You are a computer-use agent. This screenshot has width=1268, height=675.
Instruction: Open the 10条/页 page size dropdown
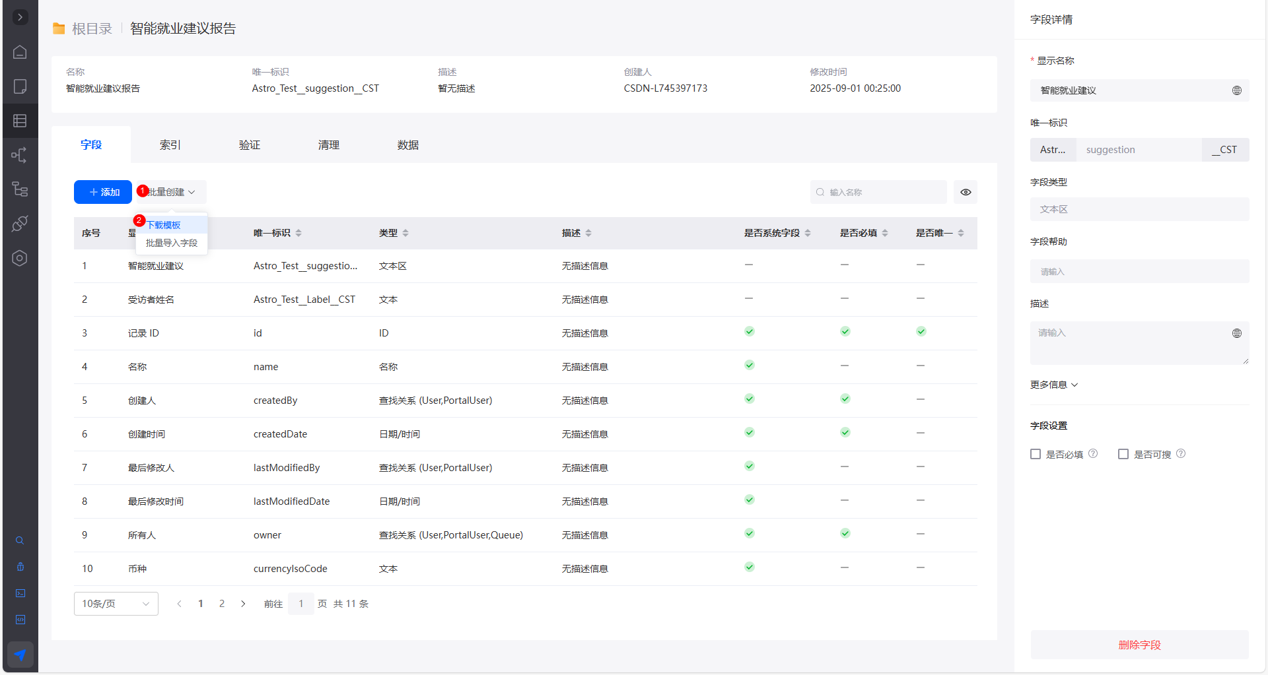point(116,604)
